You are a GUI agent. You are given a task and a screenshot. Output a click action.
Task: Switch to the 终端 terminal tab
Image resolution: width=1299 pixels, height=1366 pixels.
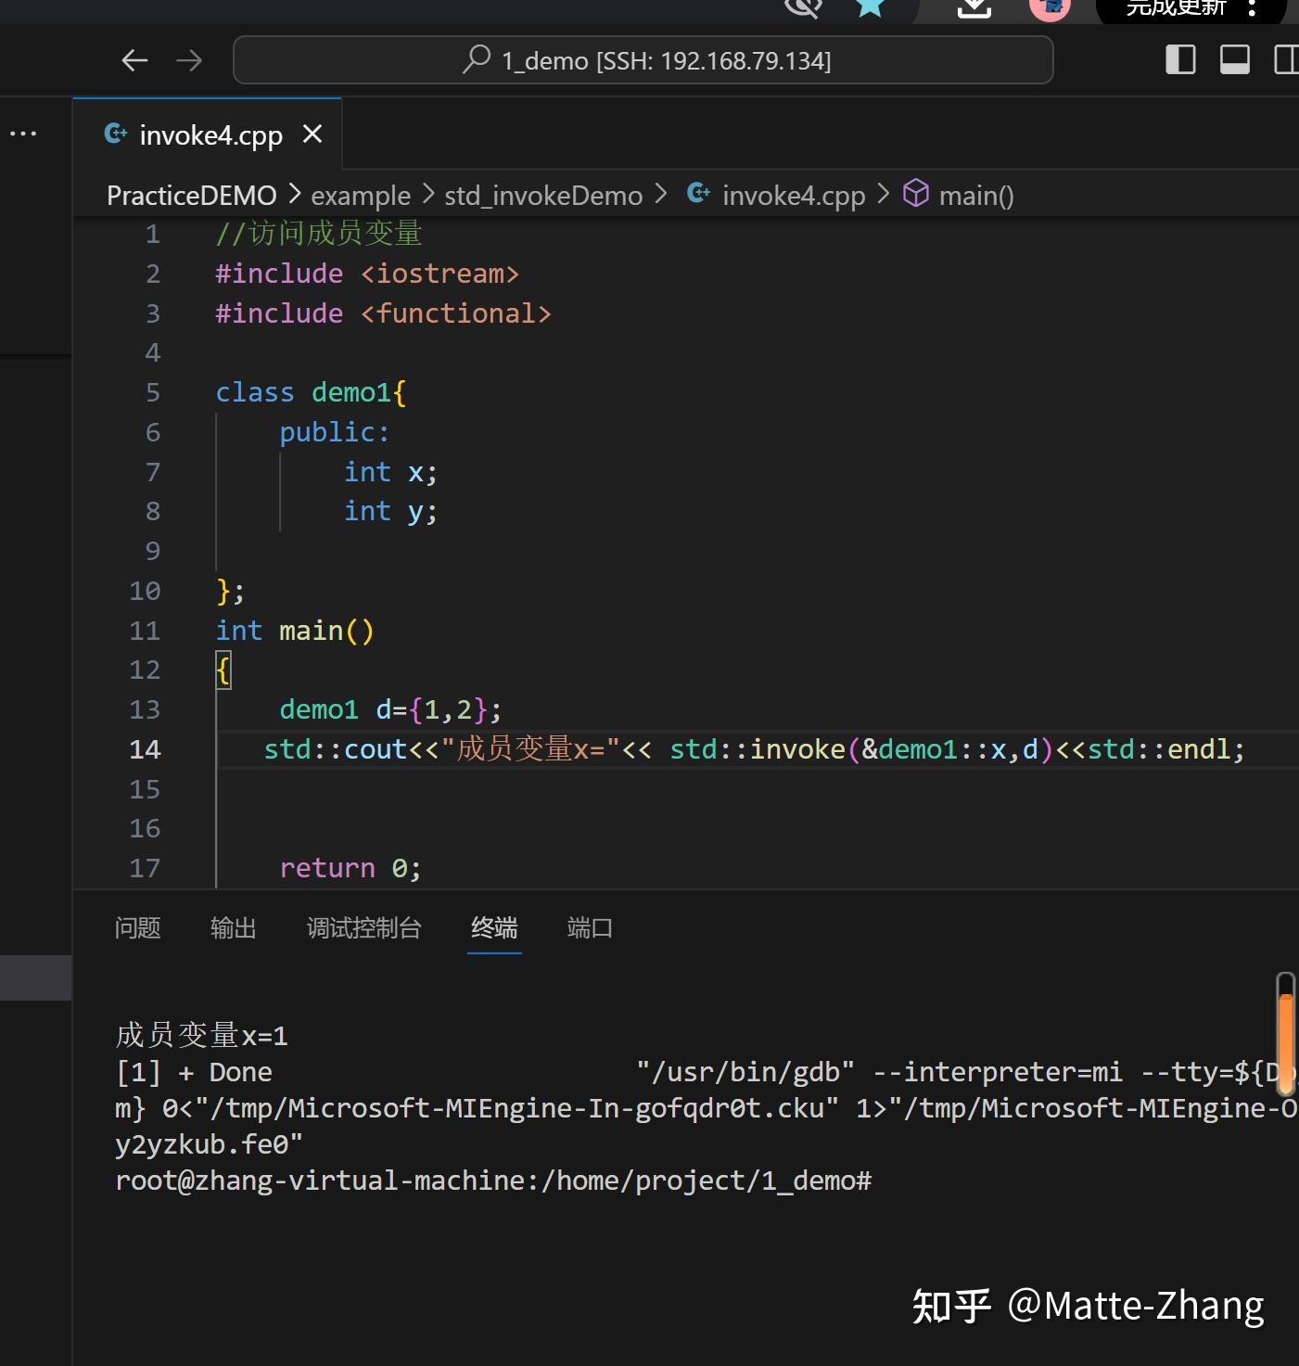click(x=494, y=928)
